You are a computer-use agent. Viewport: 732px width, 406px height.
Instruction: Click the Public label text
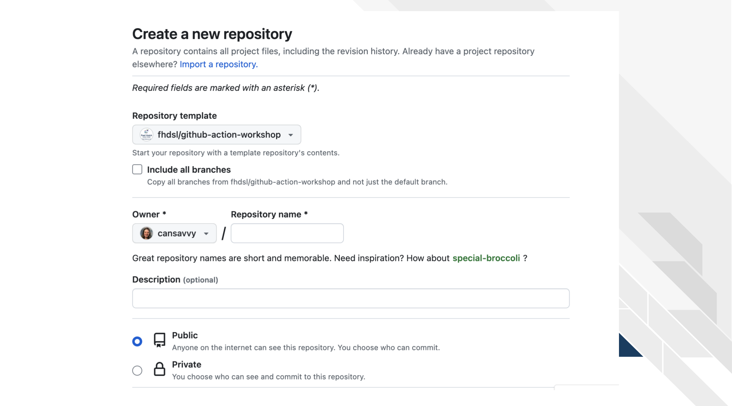point(185,335)
